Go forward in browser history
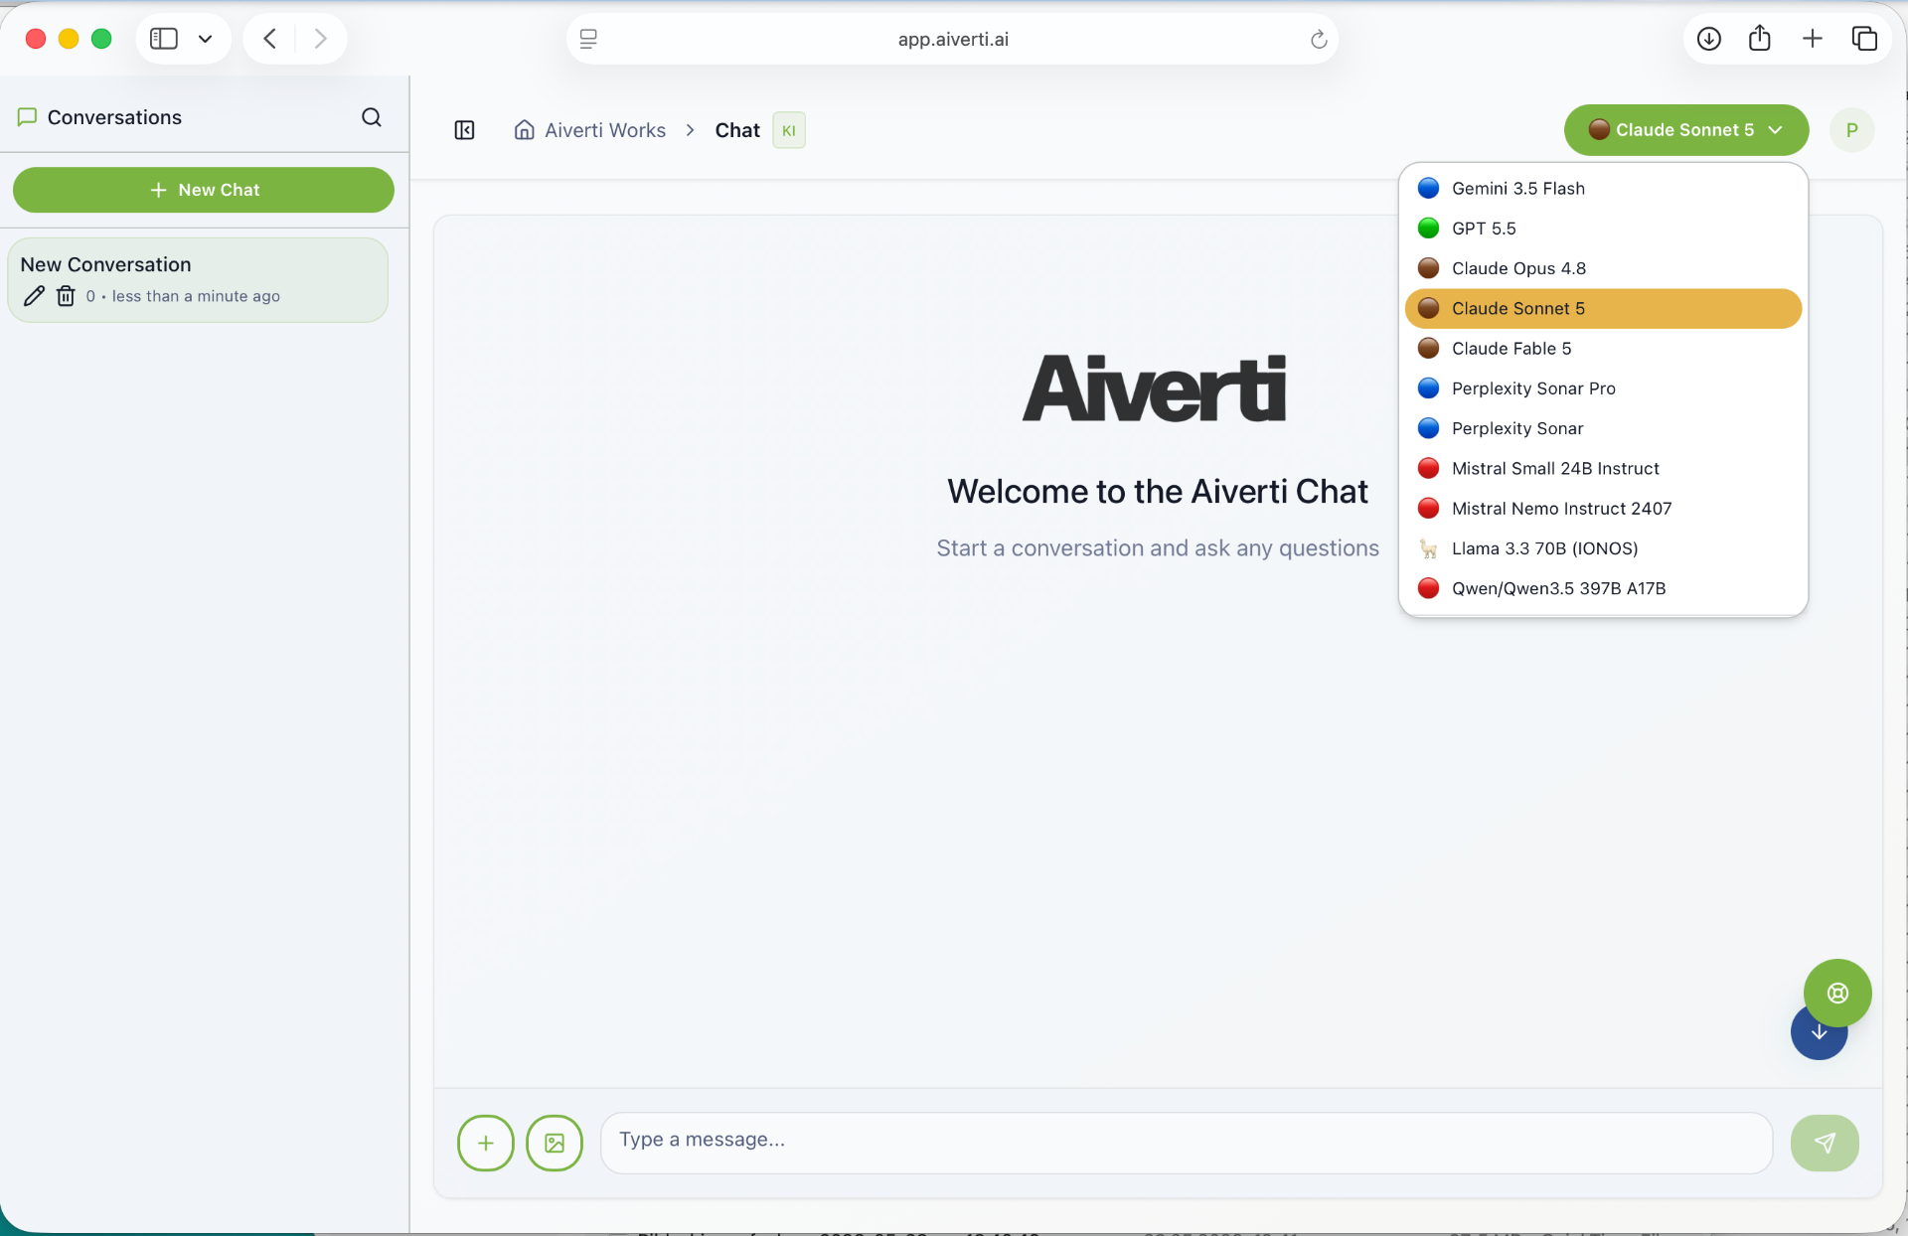This screenshot has width=1908, height=1236. point(320,39)
